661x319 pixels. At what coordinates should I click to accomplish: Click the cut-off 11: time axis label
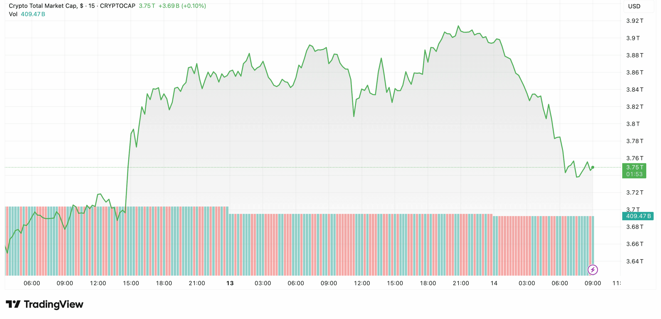click(616, 283)
